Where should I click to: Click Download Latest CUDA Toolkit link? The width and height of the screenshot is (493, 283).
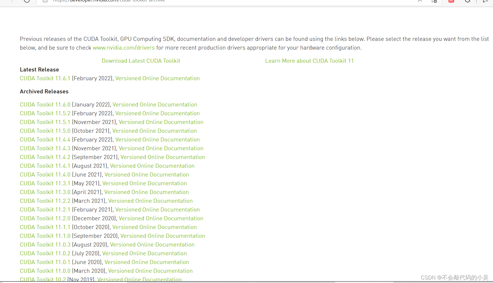coord(141,61)
